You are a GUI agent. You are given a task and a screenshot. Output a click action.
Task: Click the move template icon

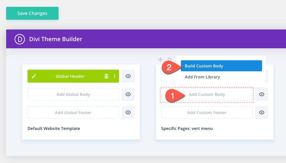[160, 60]
